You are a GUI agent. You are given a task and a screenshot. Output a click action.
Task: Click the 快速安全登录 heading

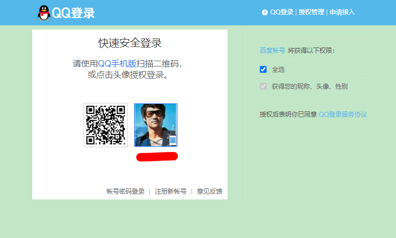[130, 43]
